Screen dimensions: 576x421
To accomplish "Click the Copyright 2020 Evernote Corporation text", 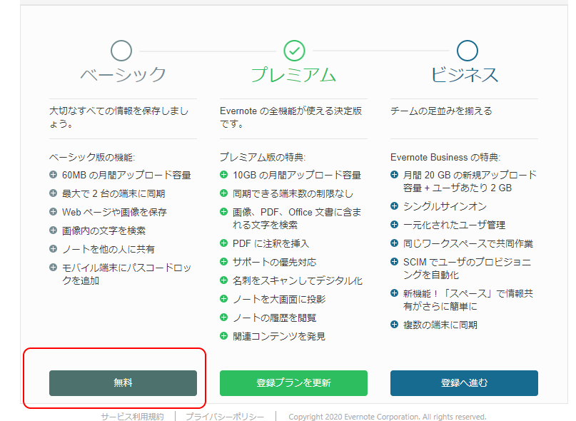I will pos(387,417).
